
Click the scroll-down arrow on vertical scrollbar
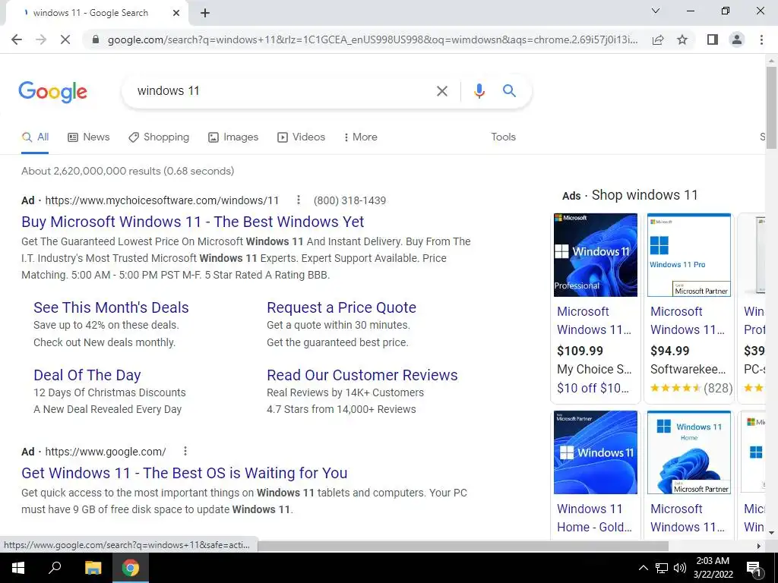tap(771, 533)
